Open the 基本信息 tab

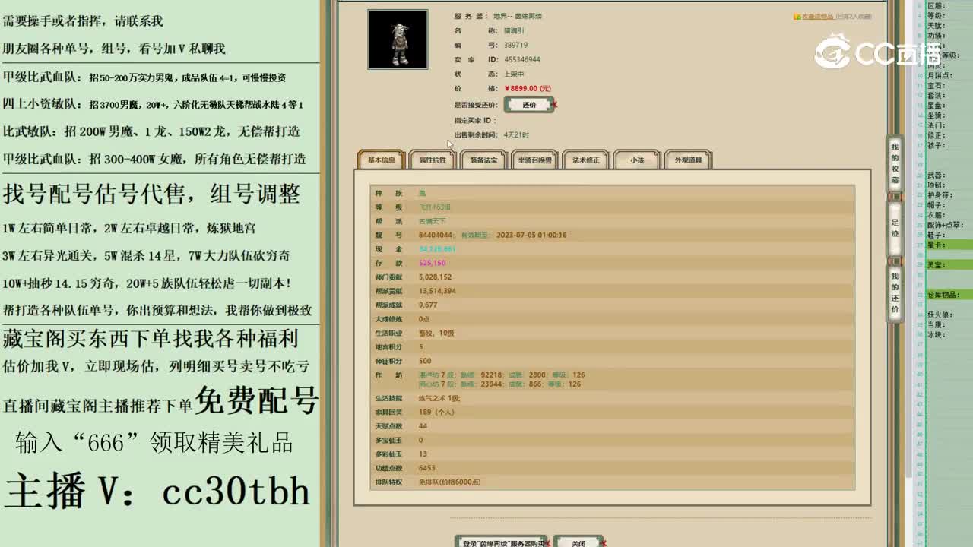coord(382,160)
